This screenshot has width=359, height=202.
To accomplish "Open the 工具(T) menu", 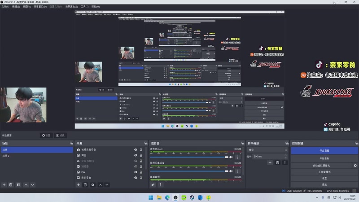I will click(x=84, y=7).
